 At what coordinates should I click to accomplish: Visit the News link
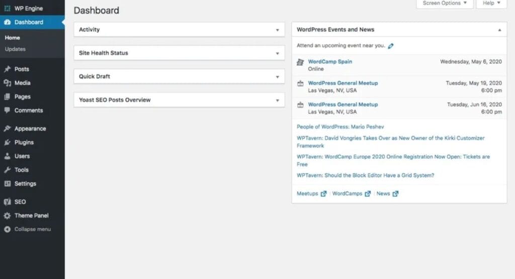pyautogui.click(x=383, y=194)
